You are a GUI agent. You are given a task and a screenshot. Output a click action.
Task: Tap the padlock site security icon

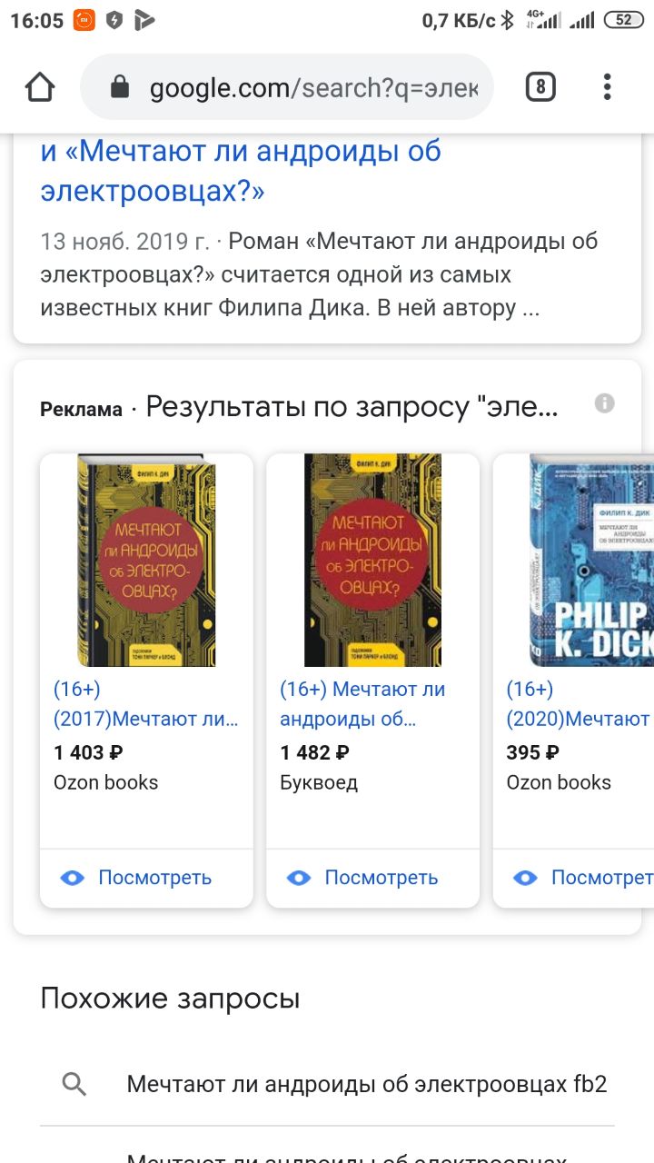click(x=119, y=87)
